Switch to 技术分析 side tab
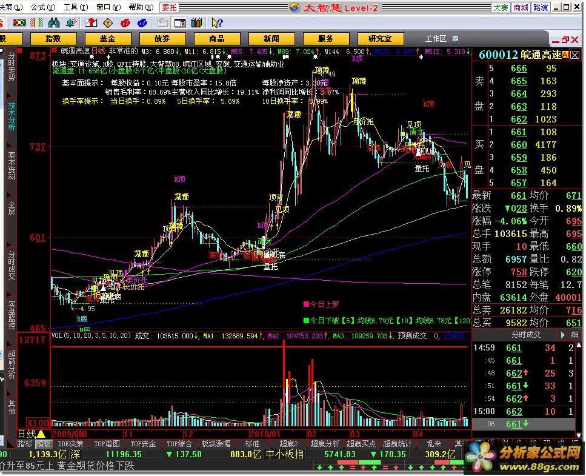The height and width of the screenshot is (476, 586). tap(12, 116)
